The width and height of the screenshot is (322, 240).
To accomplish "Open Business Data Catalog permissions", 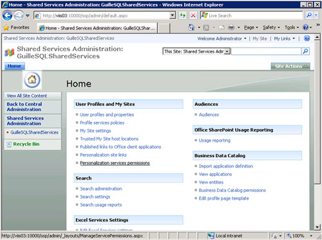I will 232,191.
